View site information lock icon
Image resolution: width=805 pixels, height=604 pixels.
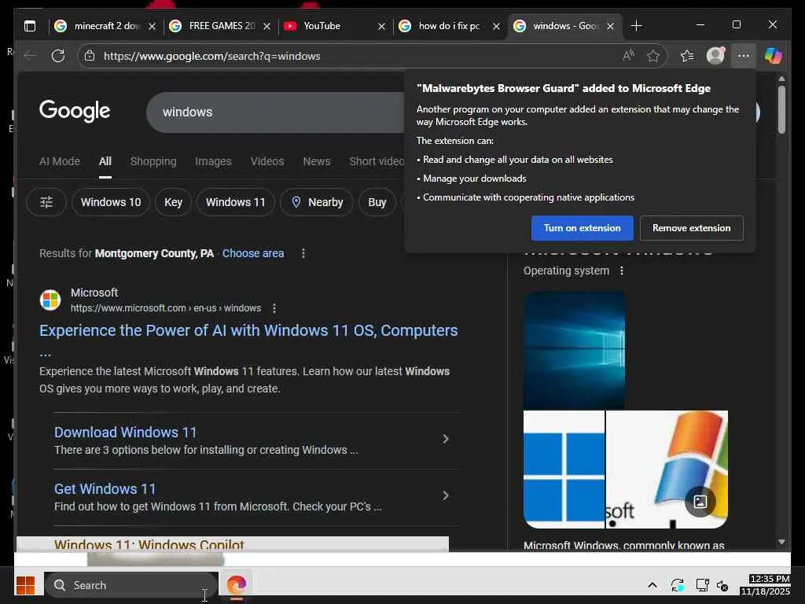(x=90, y=56)
